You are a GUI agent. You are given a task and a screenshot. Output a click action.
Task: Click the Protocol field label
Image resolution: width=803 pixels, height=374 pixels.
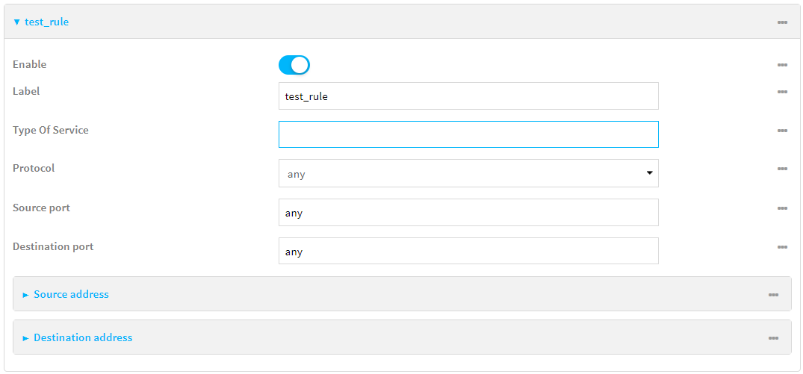pyautogui.click(x=34, y=168)
